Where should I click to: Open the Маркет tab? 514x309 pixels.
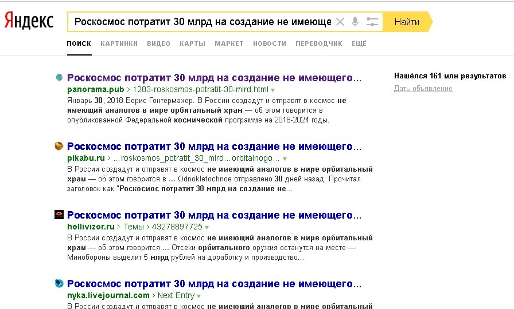[x=229, y=43]
